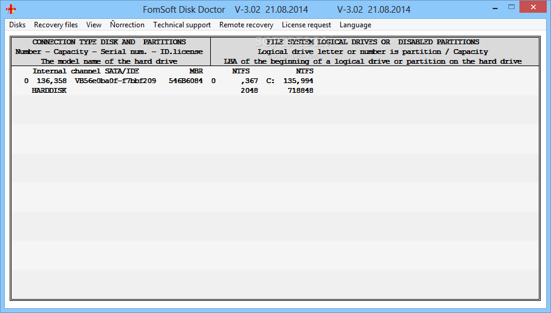
Task: Close the FomSoft Disk Doctor window
Action: (x=533, y=7)
